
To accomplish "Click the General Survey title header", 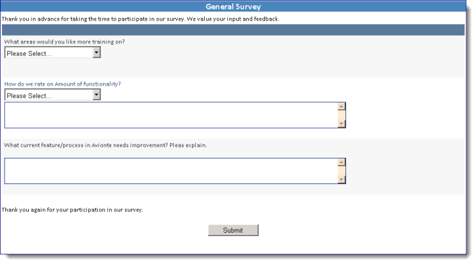I will pos(233,6).
